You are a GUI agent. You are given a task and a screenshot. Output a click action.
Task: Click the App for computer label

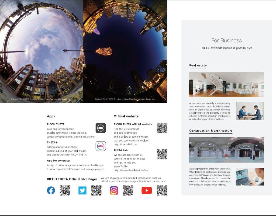click(58, 161)
